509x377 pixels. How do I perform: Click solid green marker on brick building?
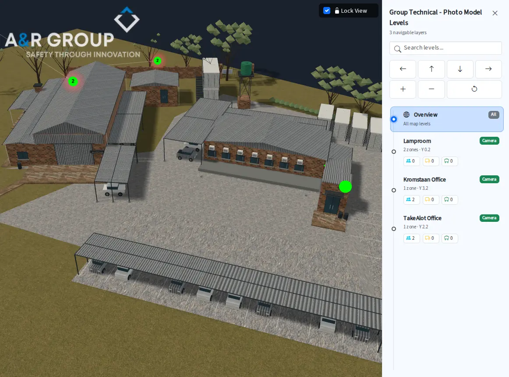pyautogui.click(x=345, y=187)
